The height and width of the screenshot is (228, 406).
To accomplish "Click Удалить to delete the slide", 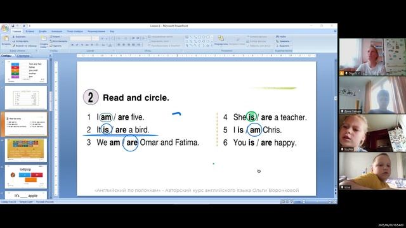I will pos(56,46).
